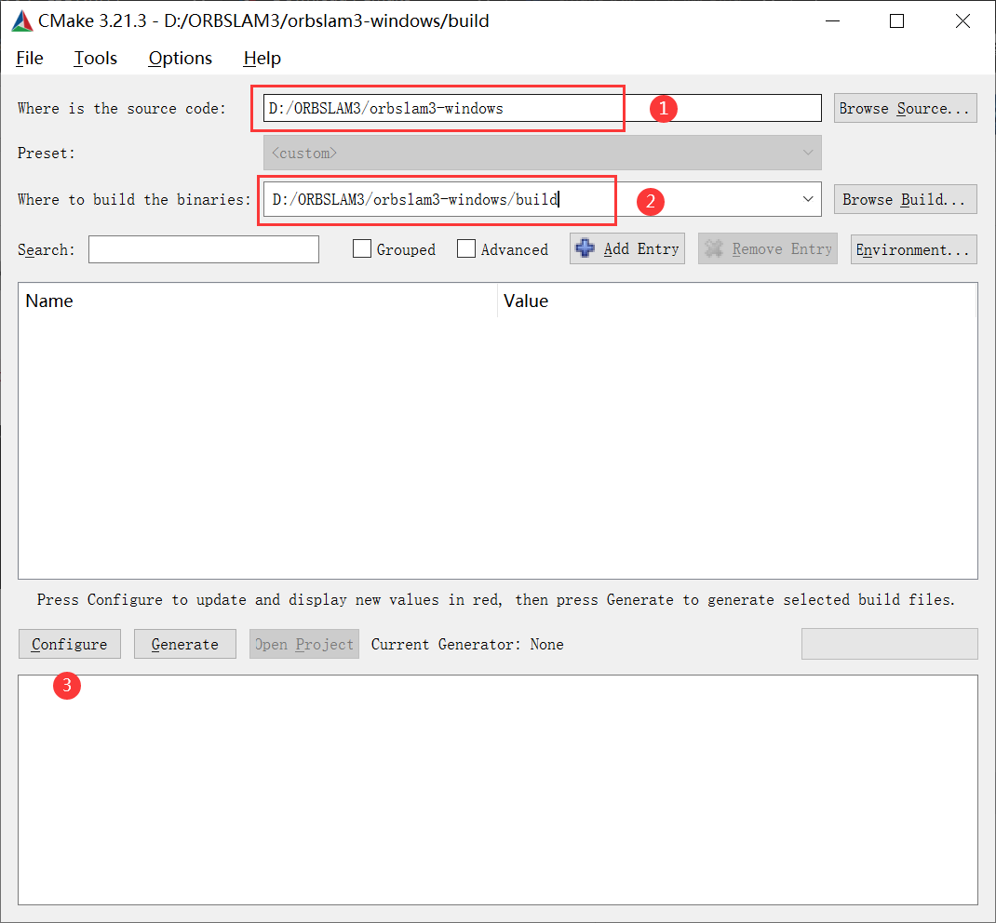Screen dimensions: 996x923
Task: Click the disabled Open Project button
Action: [303, 644]
